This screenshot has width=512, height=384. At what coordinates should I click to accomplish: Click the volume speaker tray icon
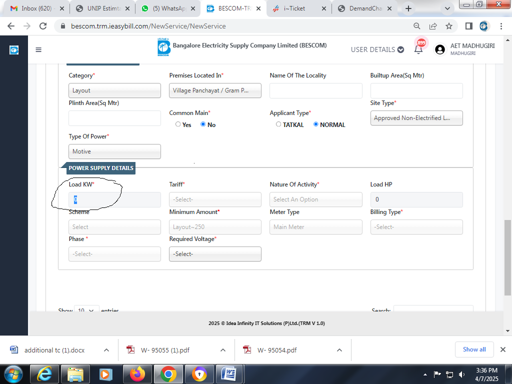pyautogui.click(x=461, y=374)
